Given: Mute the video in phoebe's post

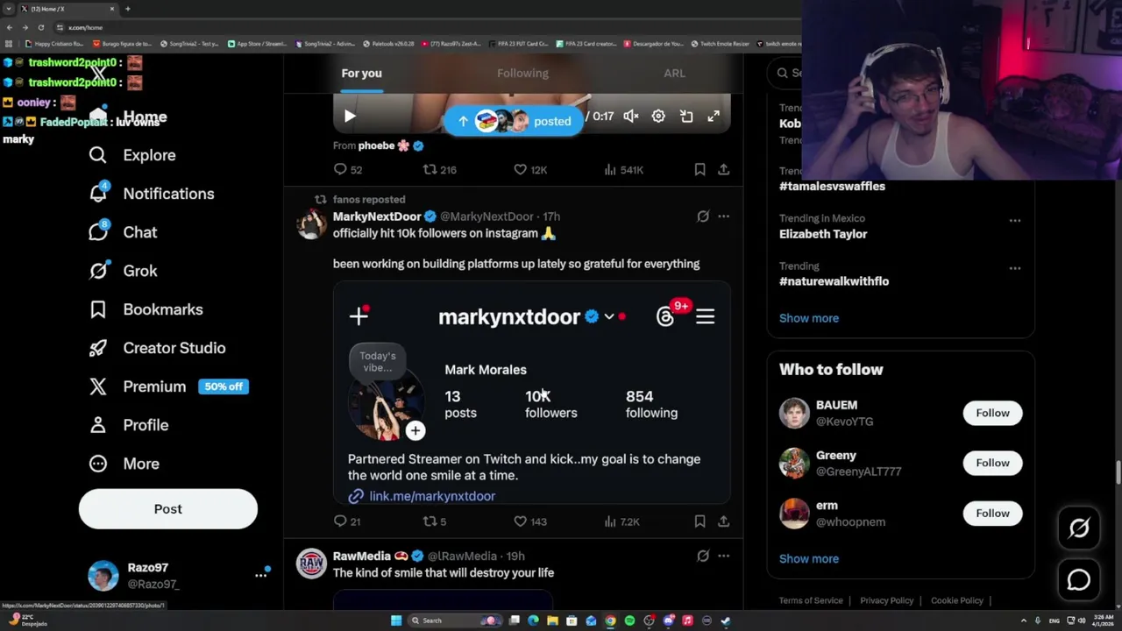Looking at the screenshot, I should 631,116.
